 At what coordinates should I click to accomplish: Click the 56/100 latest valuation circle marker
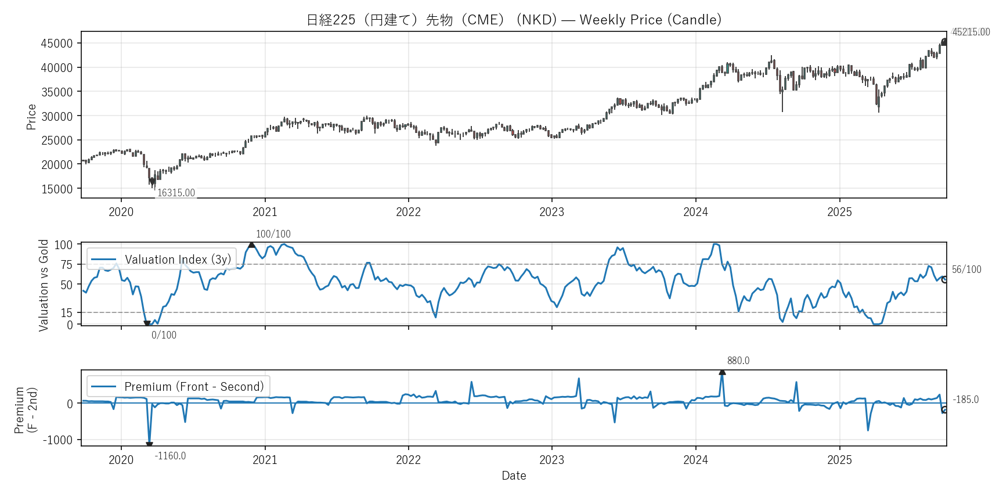(945, 279)
